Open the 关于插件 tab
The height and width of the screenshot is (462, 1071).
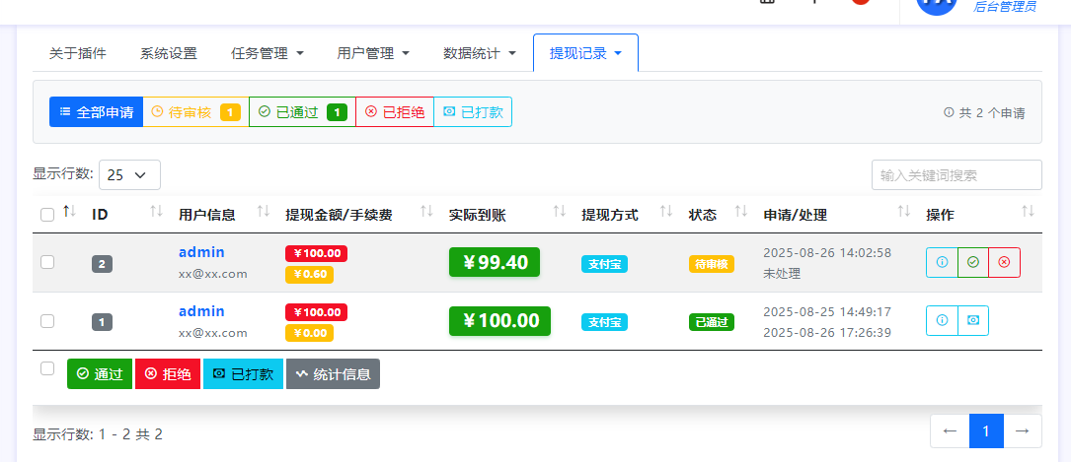click(x=78, y=53)
